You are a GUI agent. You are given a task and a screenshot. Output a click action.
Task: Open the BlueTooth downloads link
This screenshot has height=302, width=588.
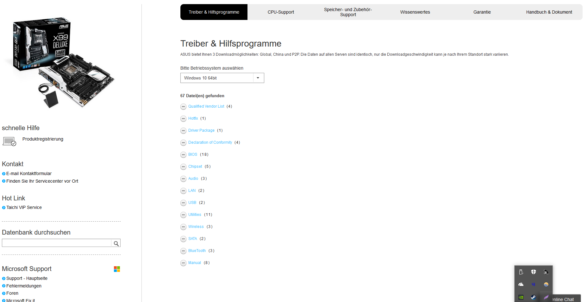197,251
